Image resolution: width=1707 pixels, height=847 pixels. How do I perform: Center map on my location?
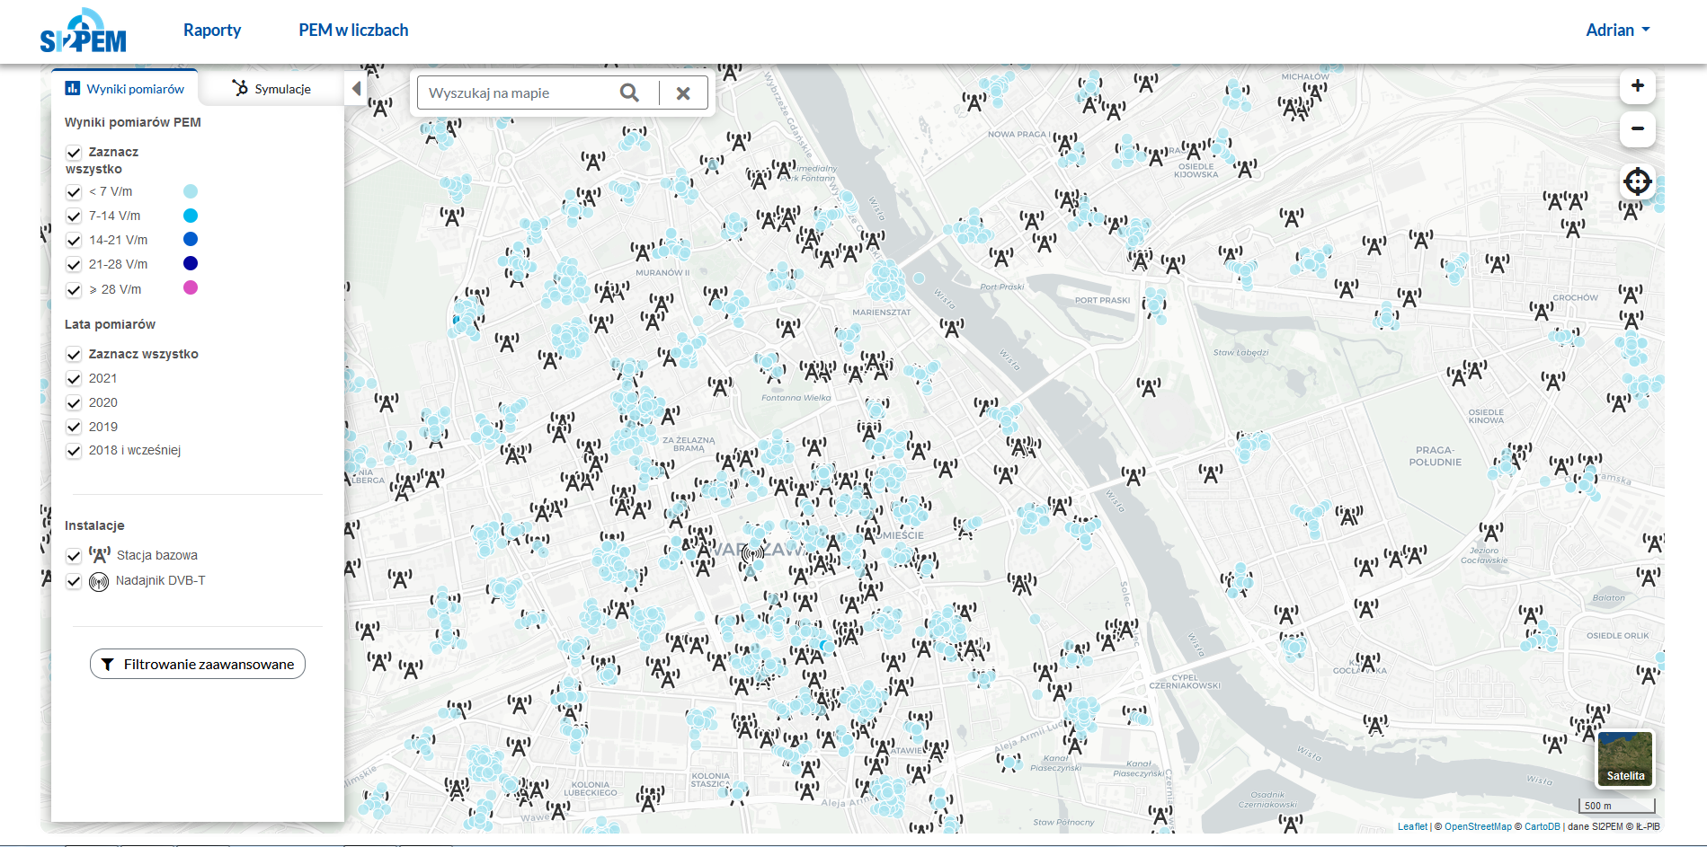(1637, 181)
